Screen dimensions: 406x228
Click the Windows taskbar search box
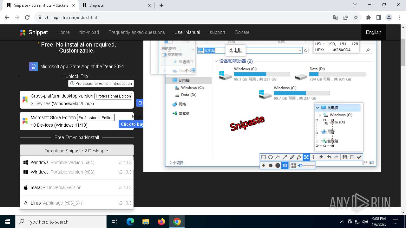pos(61,222)
